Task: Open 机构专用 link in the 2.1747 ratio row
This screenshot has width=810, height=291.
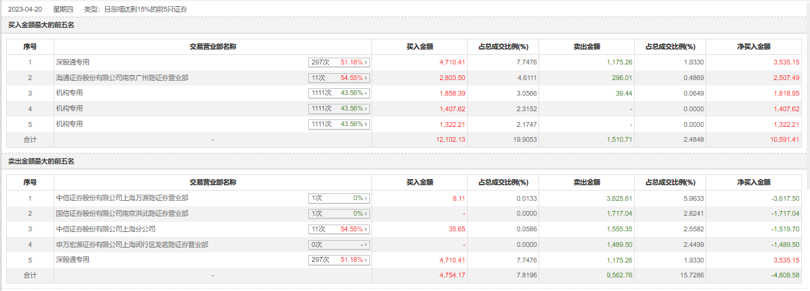Action: click(x=70, y=124)
